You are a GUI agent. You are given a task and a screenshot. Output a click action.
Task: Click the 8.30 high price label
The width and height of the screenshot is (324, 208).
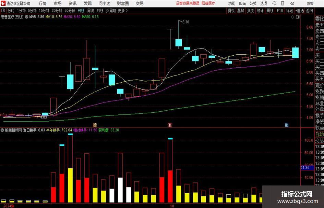pyautogui.click(x=185, y=22)
